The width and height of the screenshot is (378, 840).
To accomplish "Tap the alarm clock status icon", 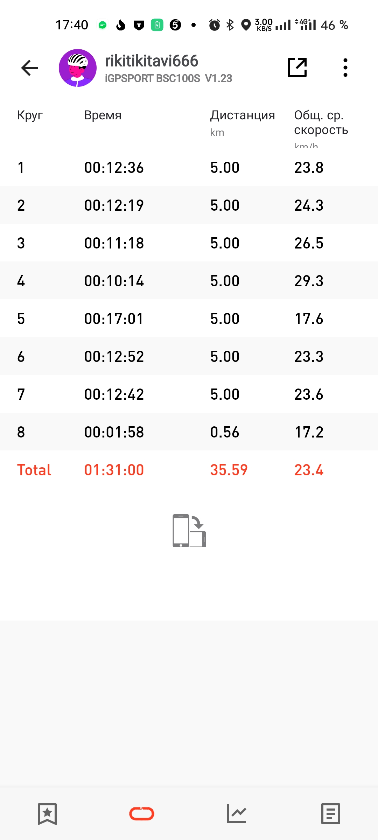I will click(215, 25).
